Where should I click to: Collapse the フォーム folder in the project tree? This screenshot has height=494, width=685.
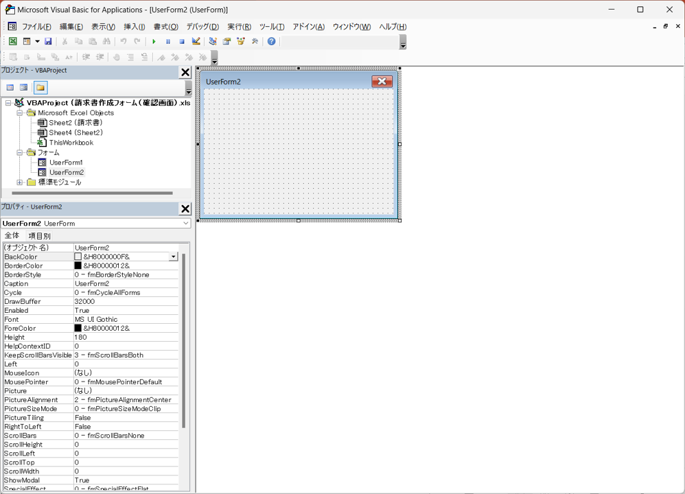click(x=20, y=152)
